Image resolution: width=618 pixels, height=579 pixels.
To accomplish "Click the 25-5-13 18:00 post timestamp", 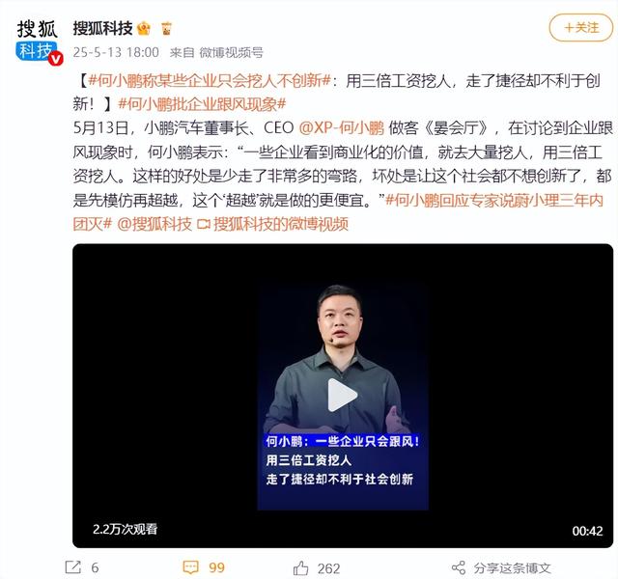I will coord(116,52).
